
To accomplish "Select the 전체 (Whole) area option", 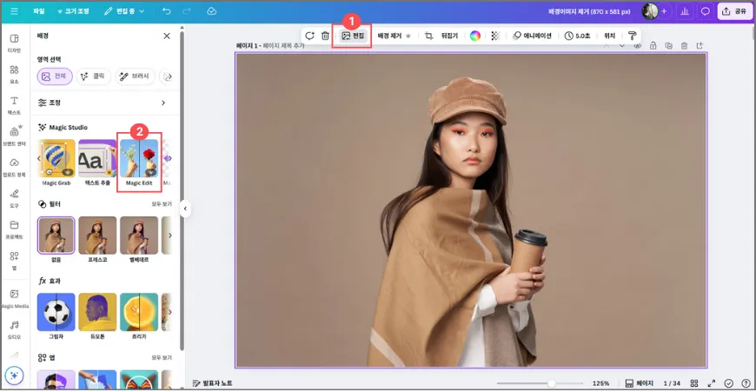I will coord(55,76).
